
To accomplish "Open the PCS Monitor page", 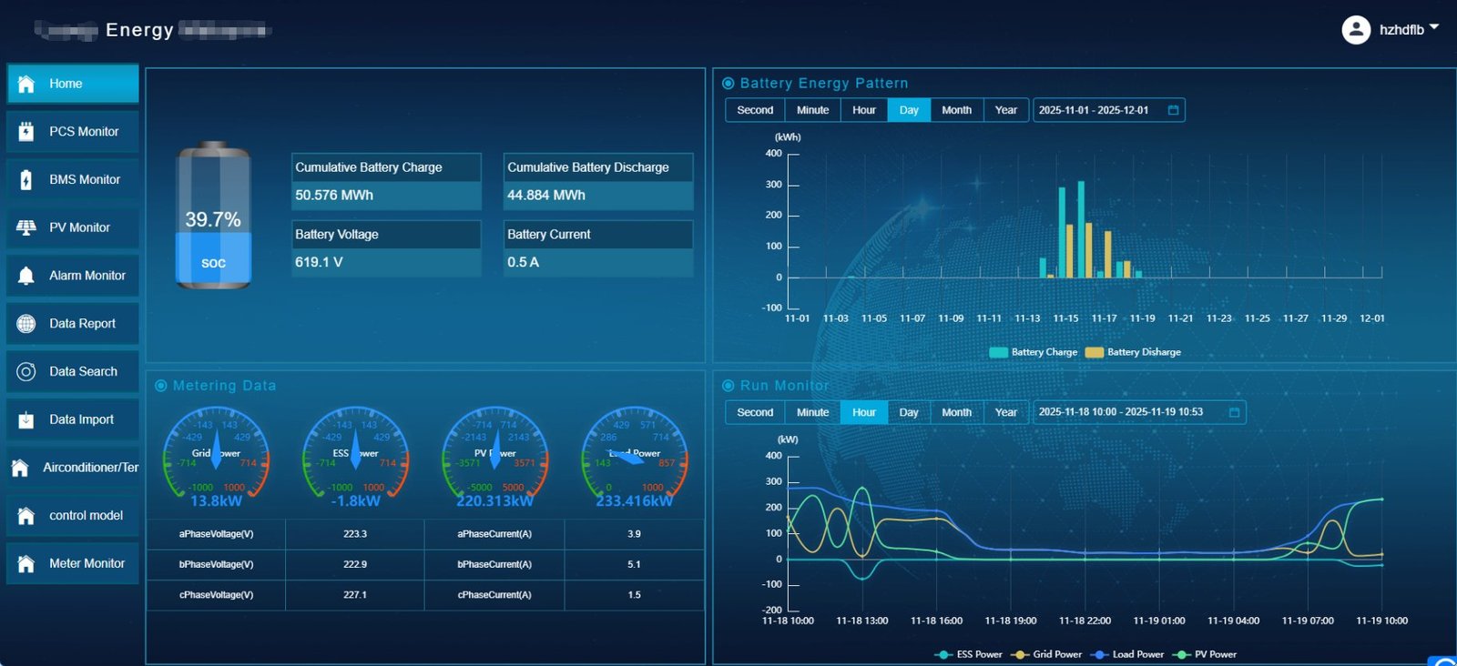I will pyautogui.click(x=73, y=132).
